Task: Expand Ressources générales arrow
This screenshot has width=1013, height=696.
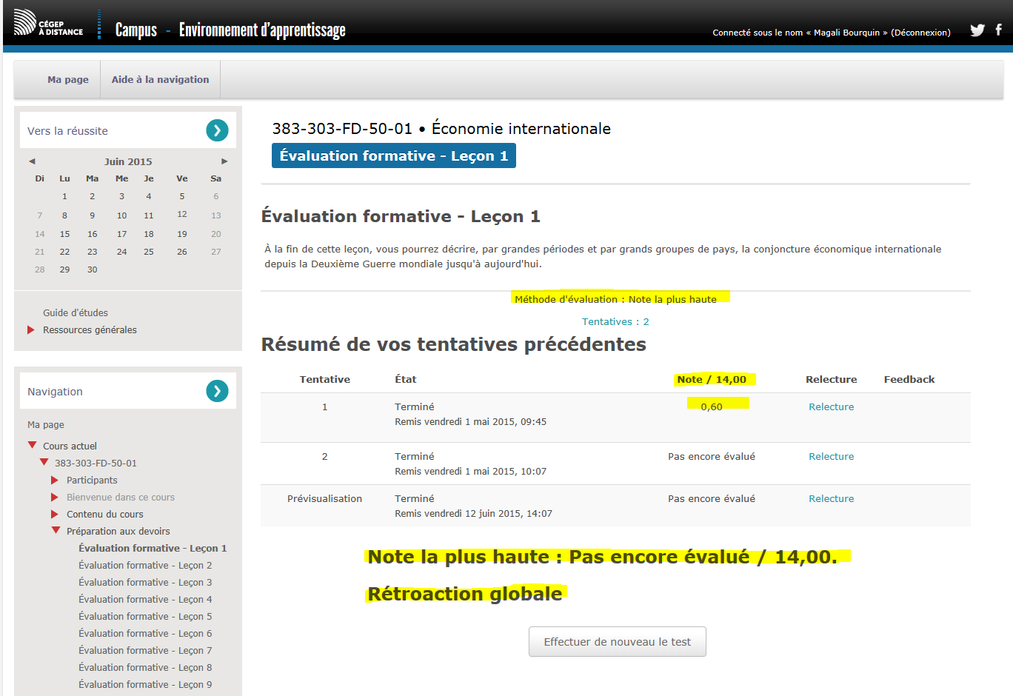Action: click(31, 329)
